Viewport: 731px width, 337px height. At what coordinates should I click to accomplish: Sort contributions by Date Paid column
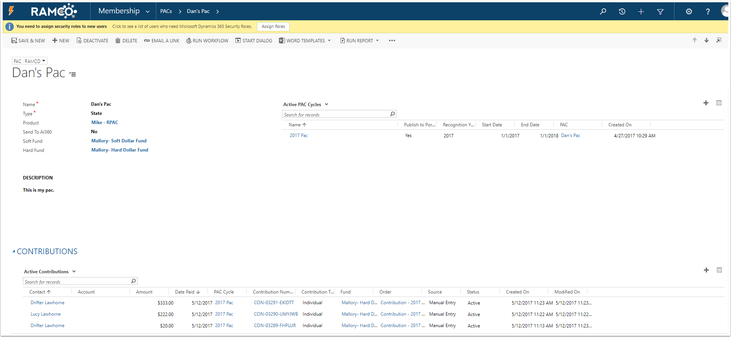(x=188, y=292)
